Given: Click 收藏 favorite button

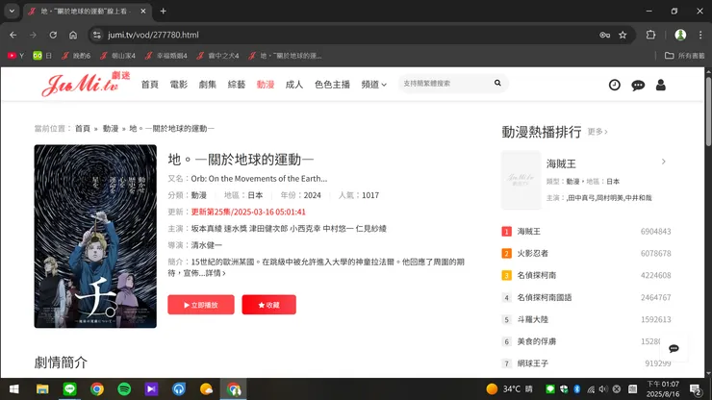Looking at the screenshot, I should point(268,305).
